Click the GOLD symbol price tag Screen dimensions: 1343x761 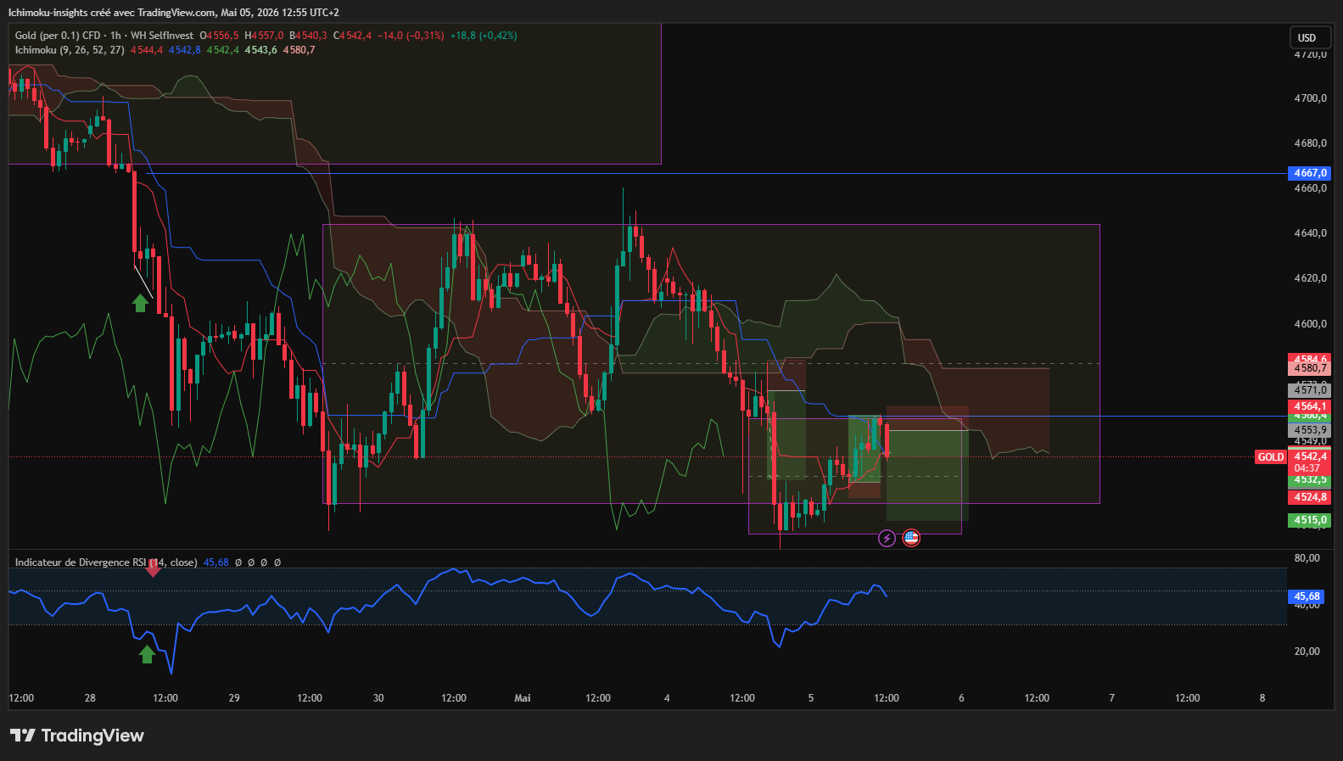click(1270, 456)
